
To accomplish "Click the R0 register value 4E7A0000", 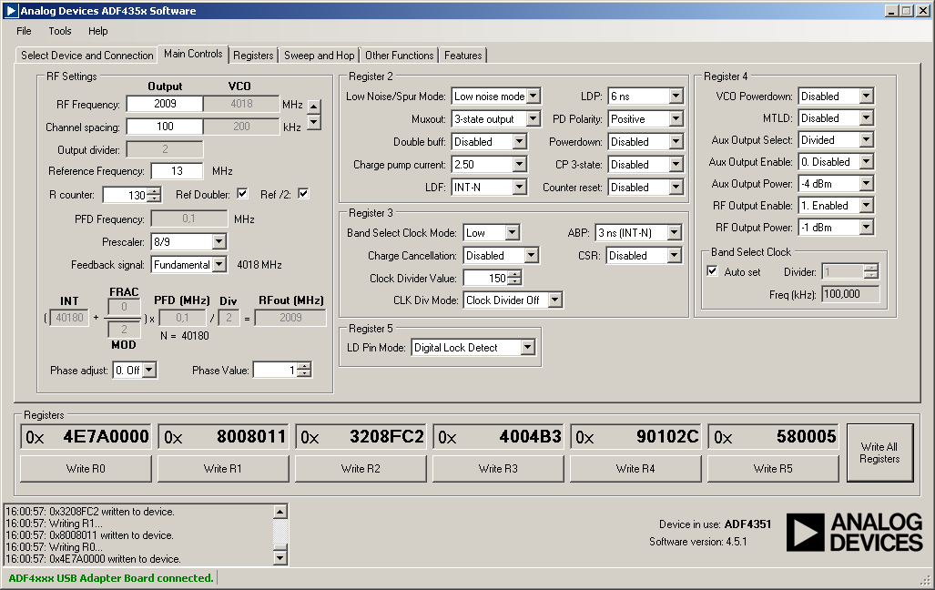I will [107, 437].
